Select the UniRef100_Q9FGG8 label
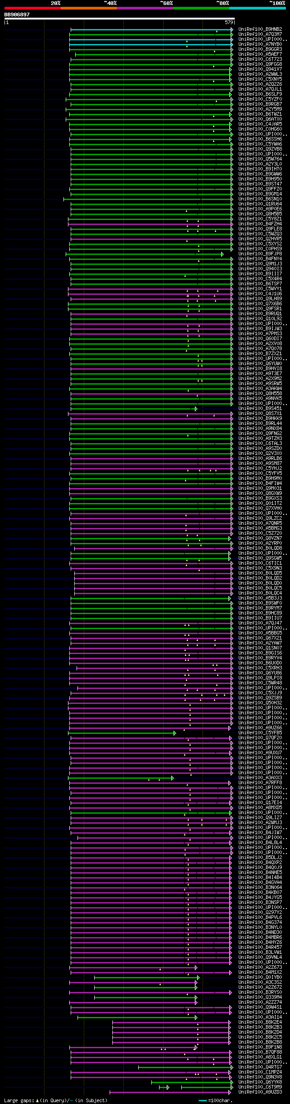 [260, 64]
